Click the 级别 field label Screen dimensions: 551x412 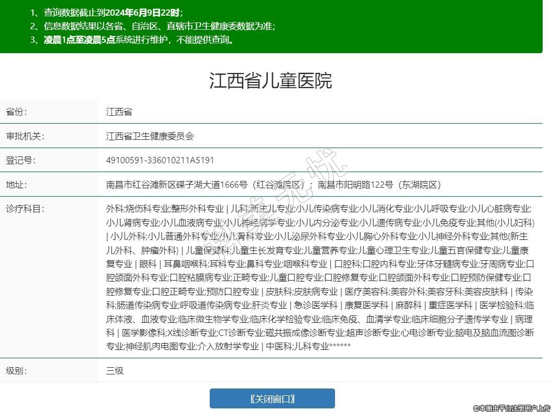click(x=16, y=371)
